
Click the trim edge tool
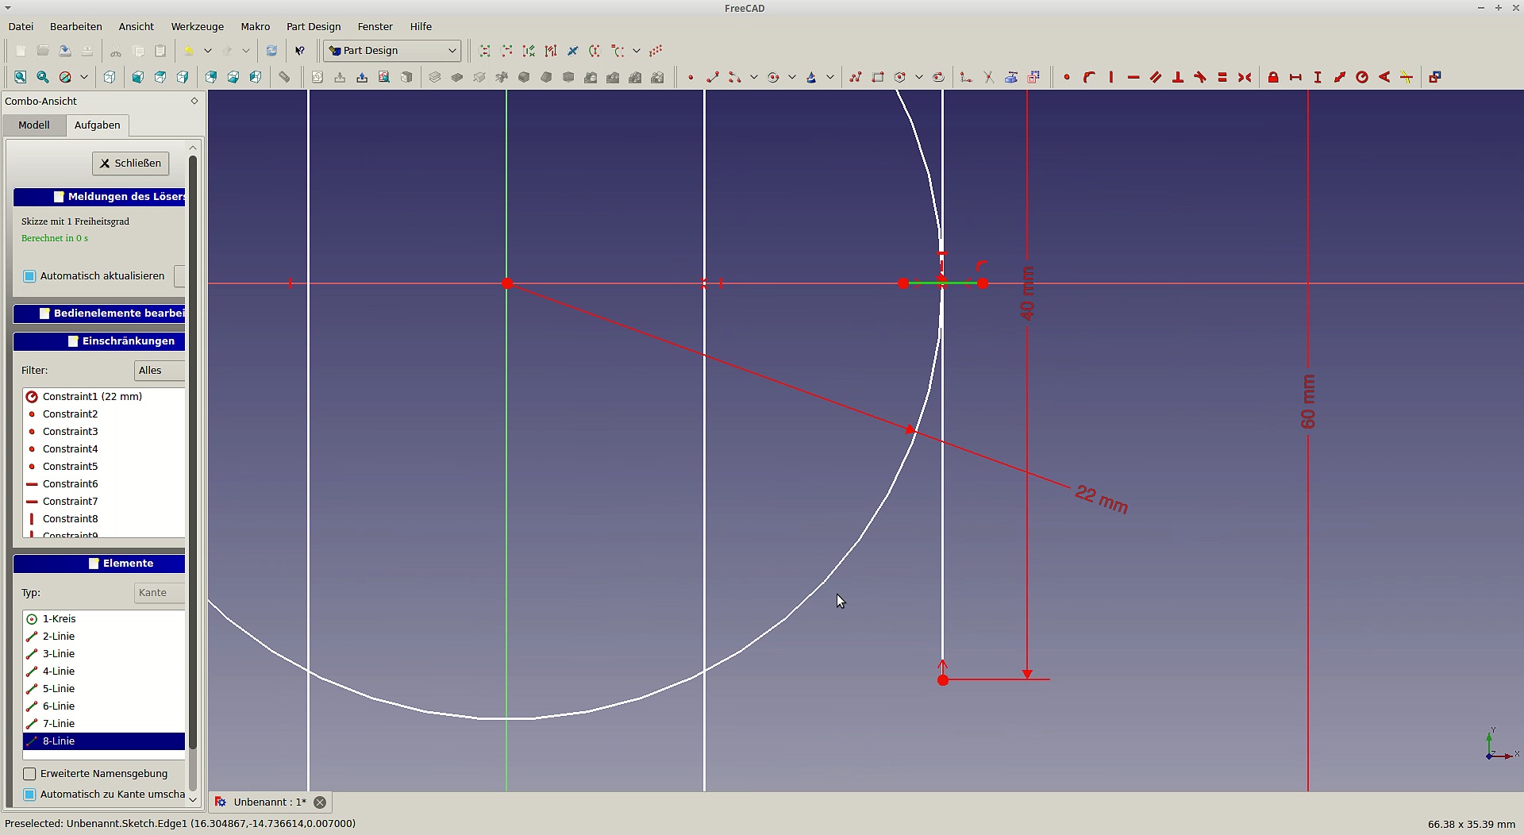[988, 77]
